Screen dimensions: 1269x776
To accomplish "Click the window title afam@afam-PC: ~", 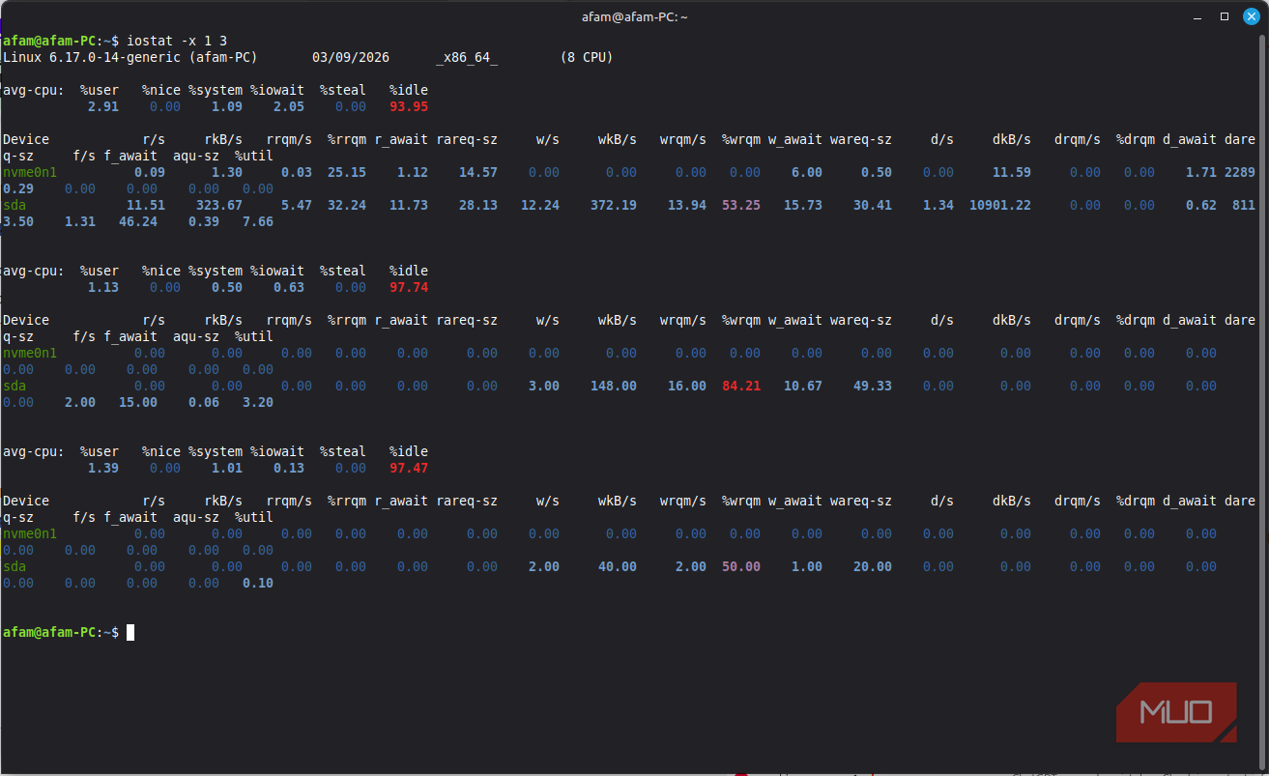I will point(635,16).
